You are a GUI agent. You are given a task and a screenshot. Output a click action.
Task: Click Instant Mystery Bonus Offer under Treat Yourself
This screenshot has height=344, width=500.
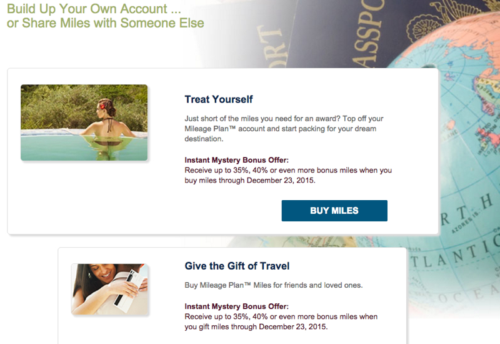pyautogui.click(x=236, y=160)
